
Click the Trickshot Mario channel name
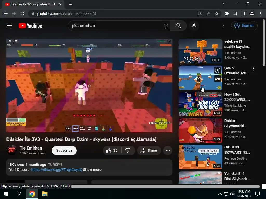click(x=235, y=106)
